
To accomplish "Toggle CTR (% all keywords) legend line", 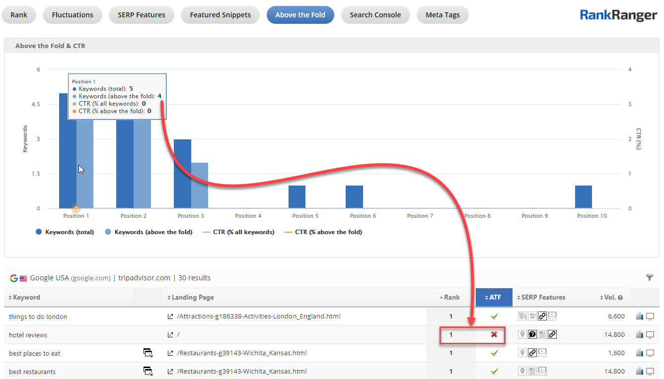I will [238, 232].
